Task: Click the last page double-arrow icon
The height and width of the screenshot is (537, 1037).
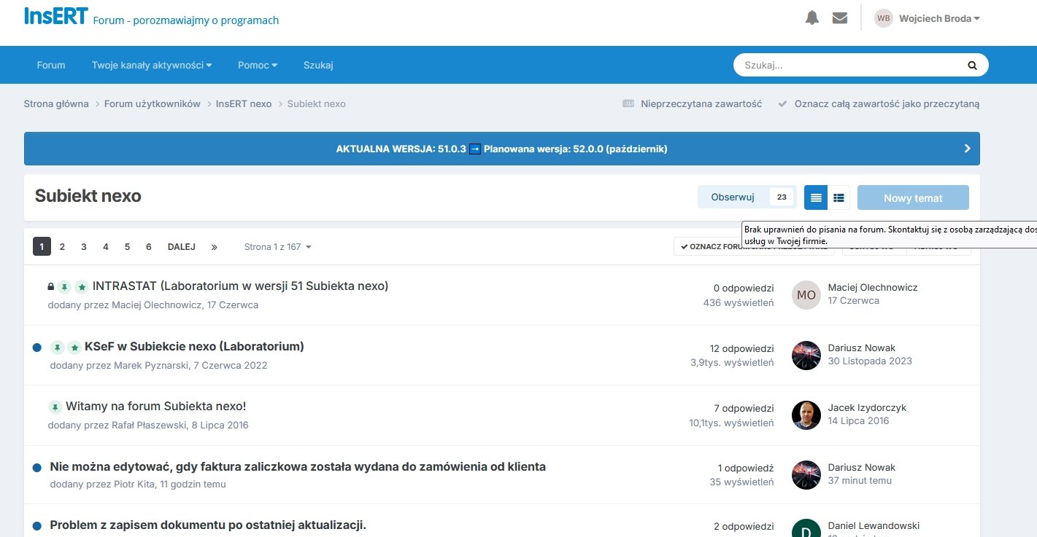Action: [214, 247]
